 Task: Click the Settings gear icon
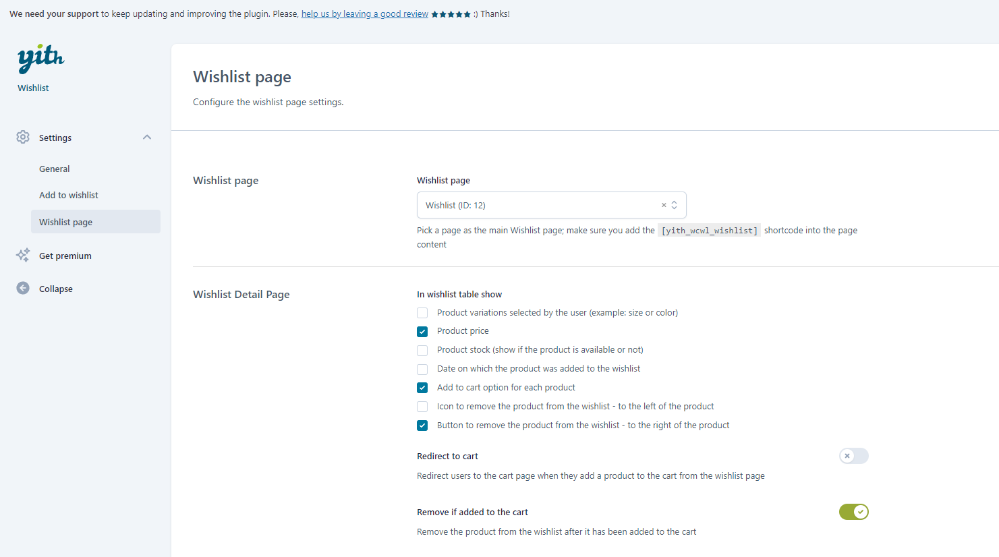click(x=23, y=138)
